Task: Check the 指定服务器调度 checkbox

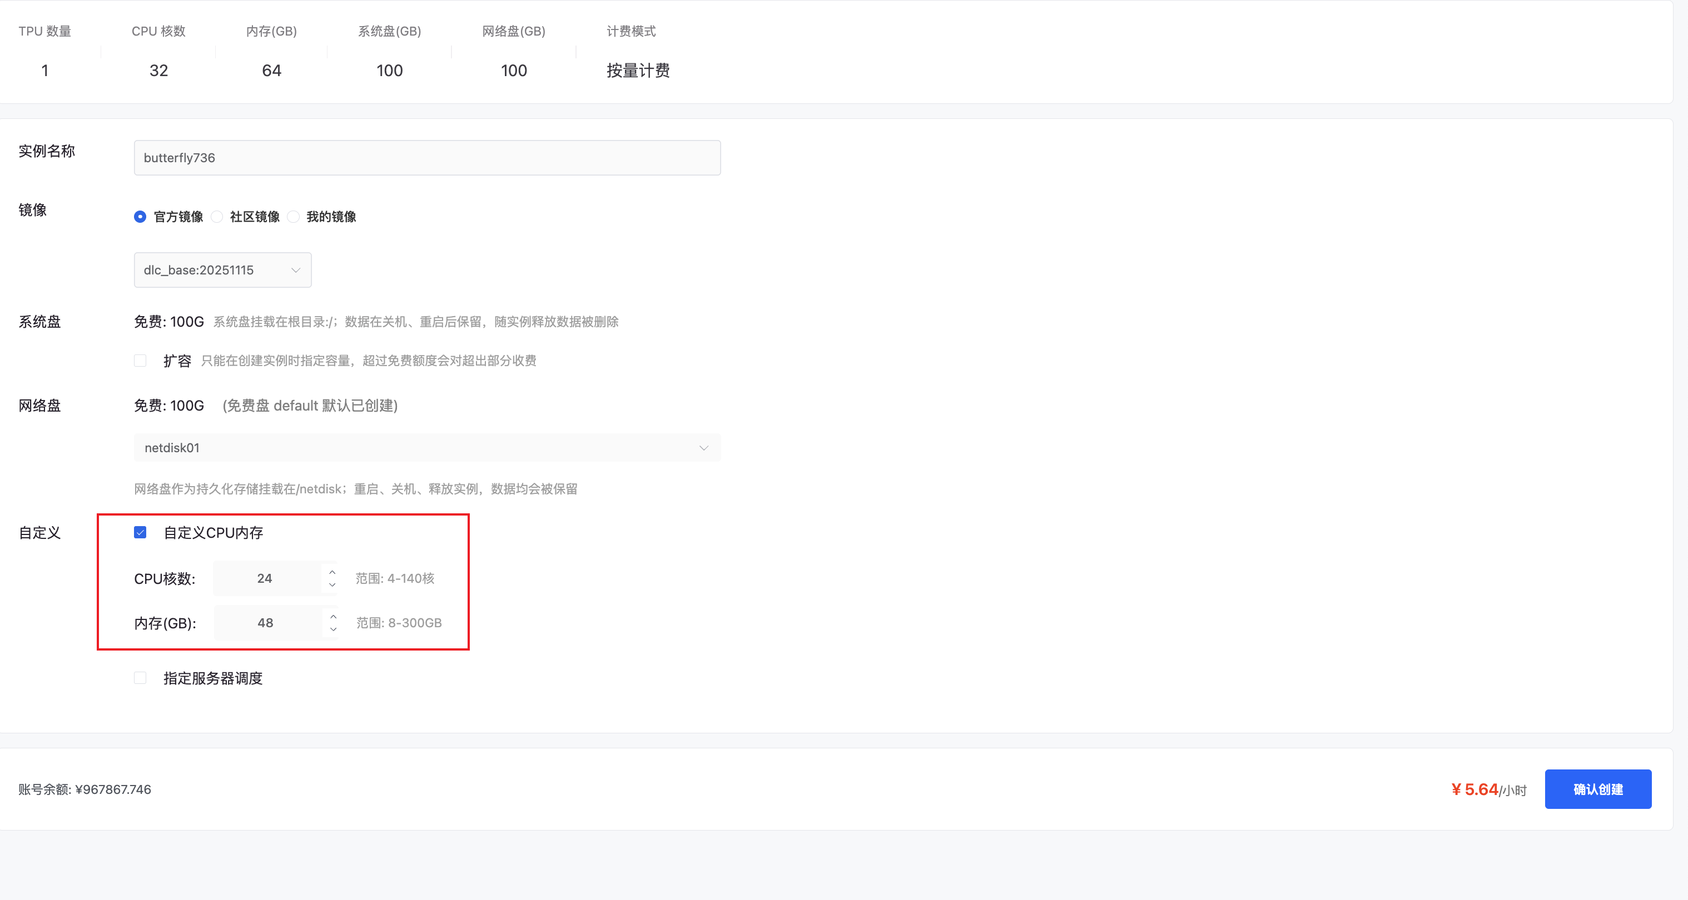Action: [x=140, y=677]
